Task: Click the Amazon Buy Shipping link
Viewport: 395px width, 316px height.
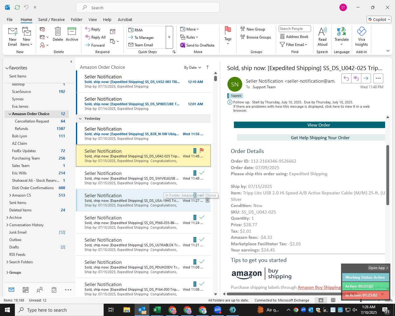Action: pos(319,287)
